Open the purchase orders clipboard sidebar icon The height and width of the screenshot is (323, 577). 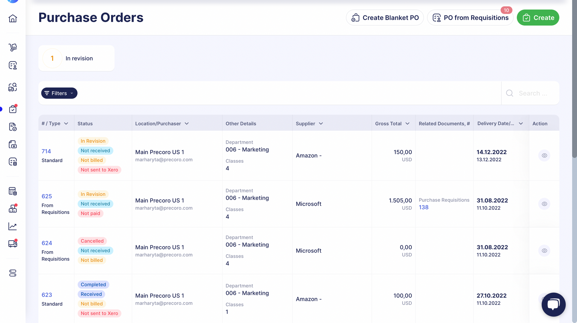13,109
